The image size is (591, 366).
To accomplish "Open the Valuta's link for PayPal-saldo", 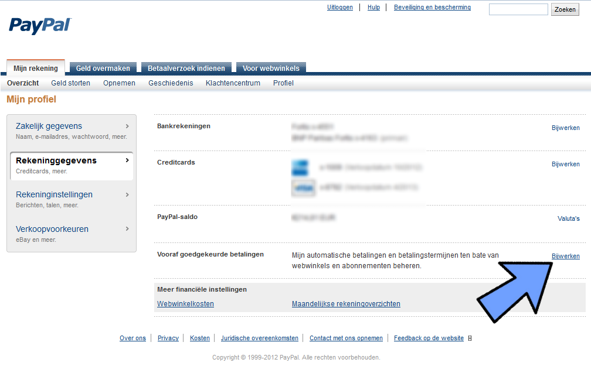I will 568,218.
